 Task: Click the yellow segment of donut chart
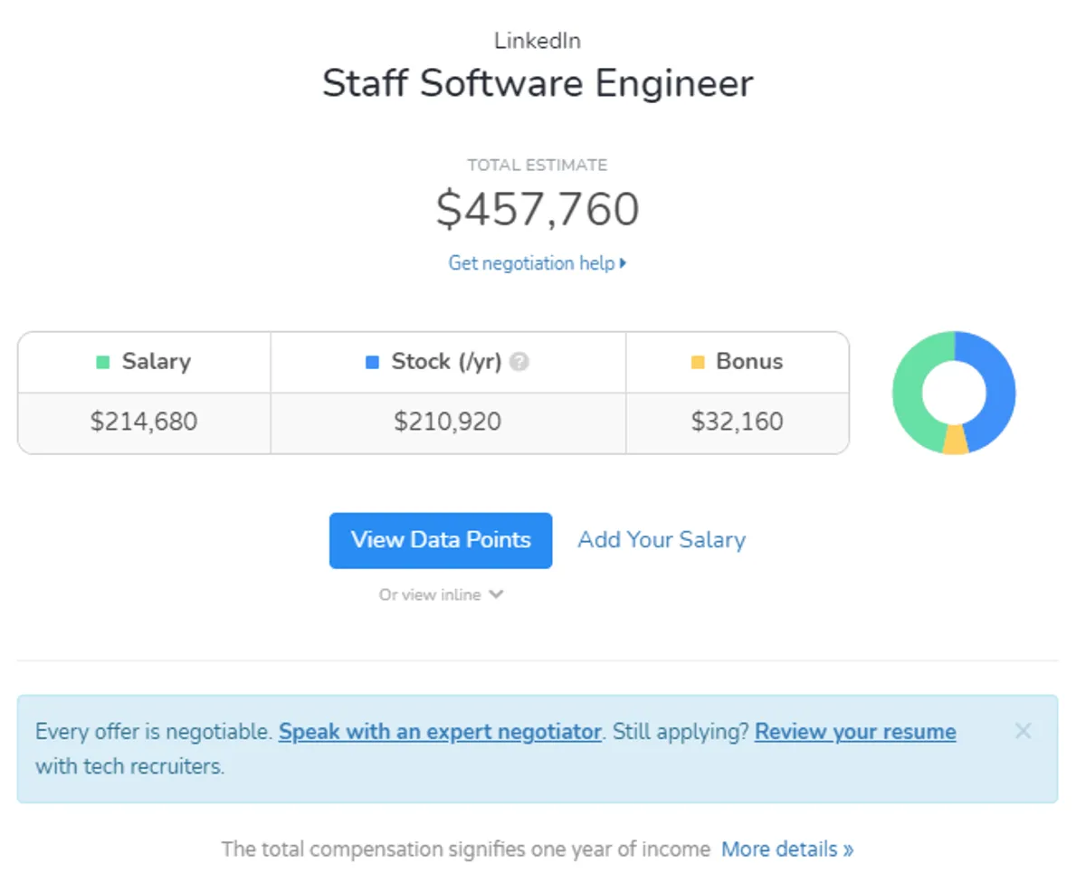point(955,441)
